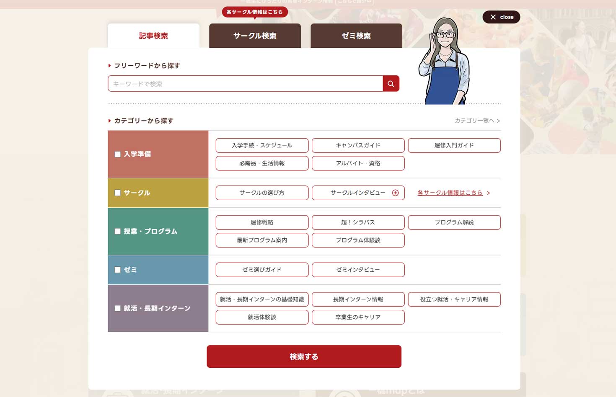Screen dimensions: 616x397
Task: Choose the 超！シラバス tag
Action: 358,222
